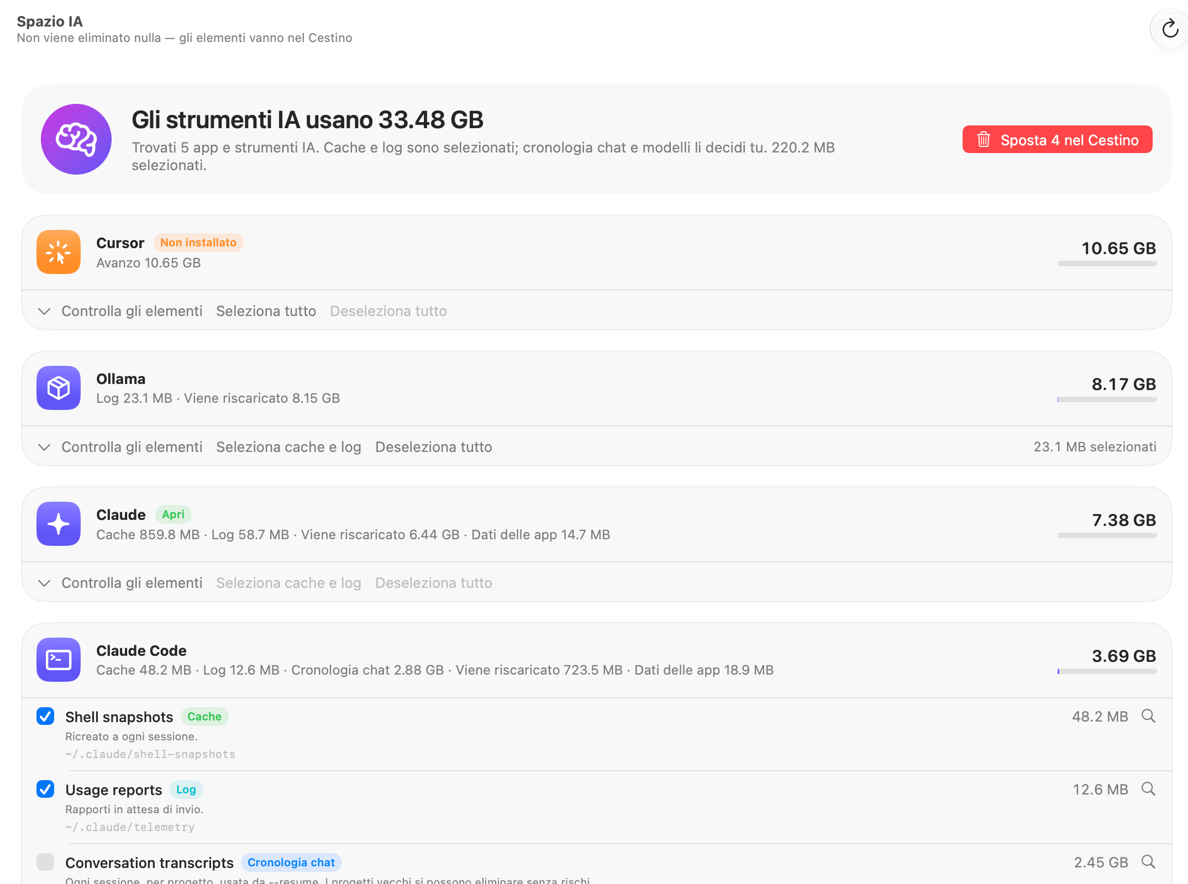
Task: Click the Ollama cube icon
Action: point(59,388)
